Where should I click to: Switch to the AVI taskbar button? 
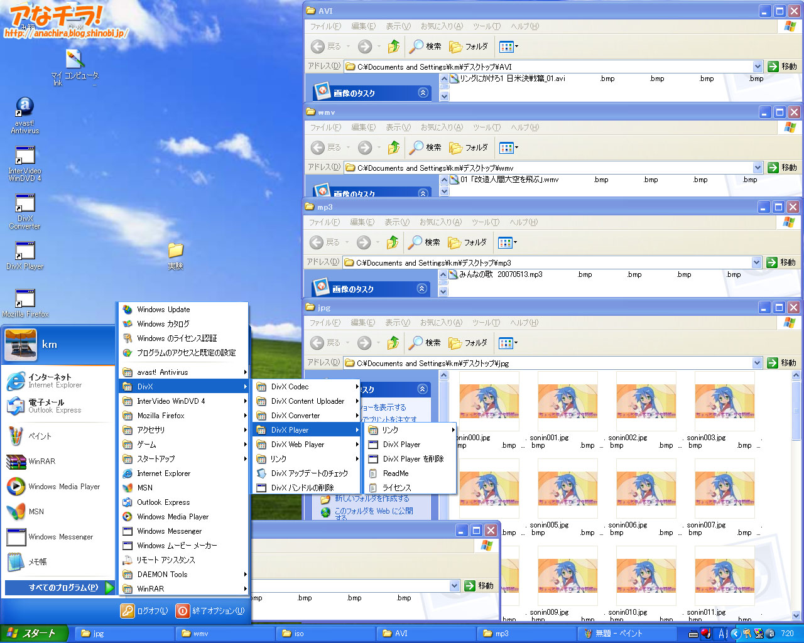pos(426,634)
